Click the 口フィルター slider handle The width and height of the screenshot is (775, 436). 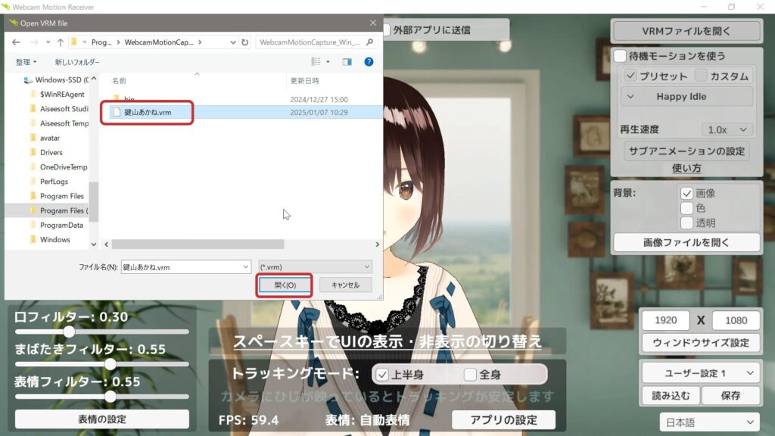(x=69, y=332)
